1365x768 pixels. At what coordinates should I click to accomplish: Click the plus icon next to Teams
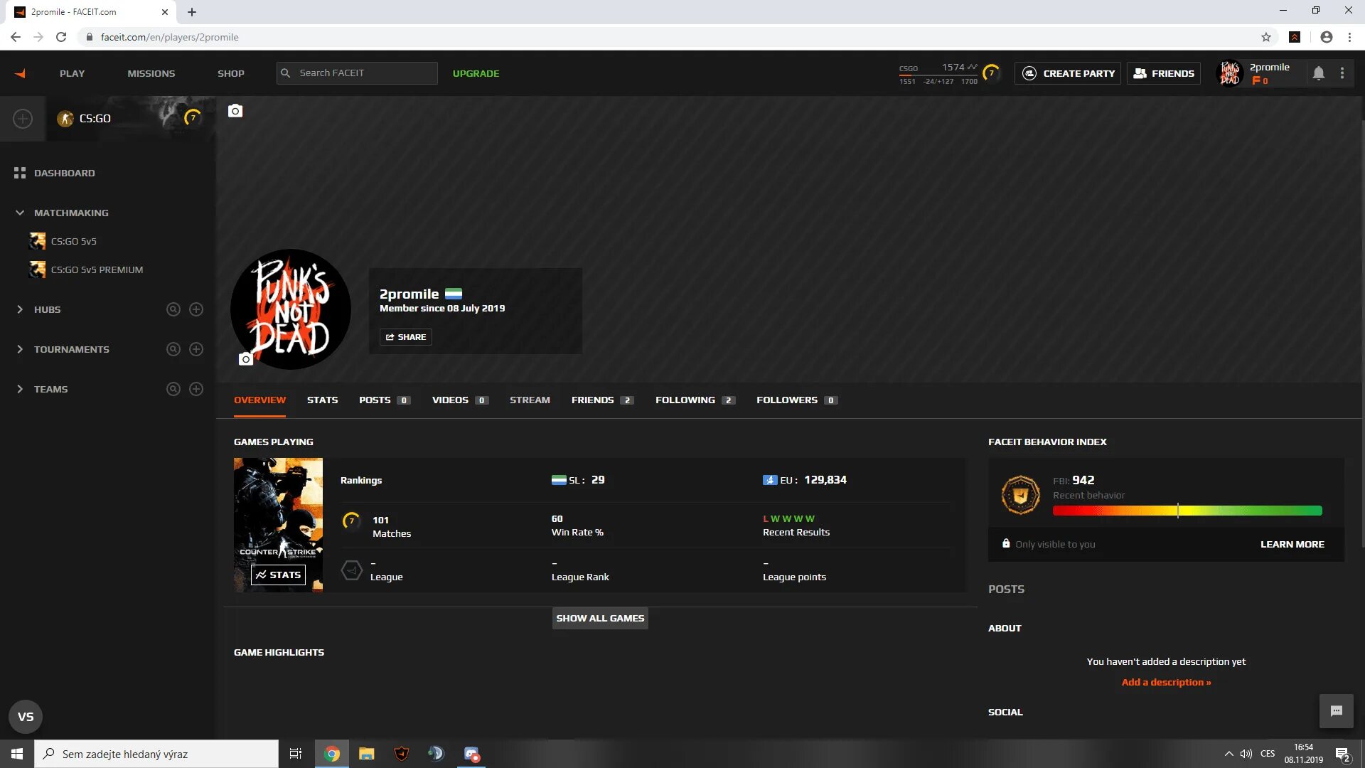pos(196,389)
